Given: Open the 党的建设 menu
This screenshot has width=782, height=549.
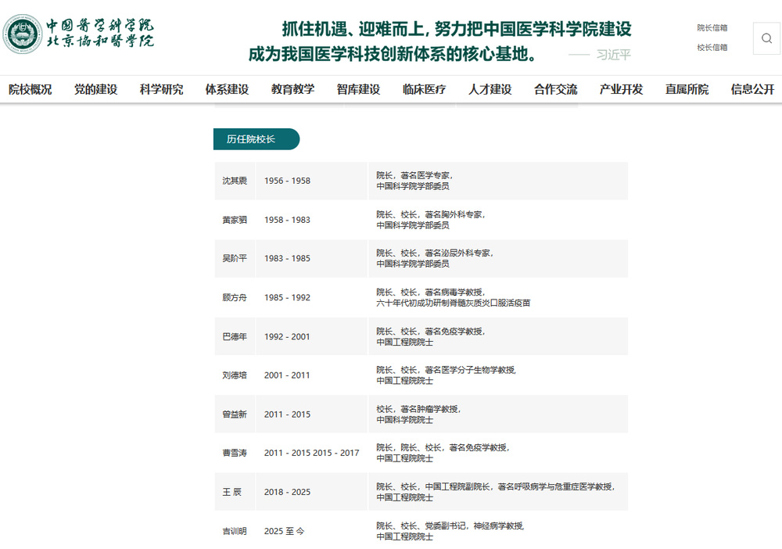Looking at the screenshot, I should [x=95, y=89].
